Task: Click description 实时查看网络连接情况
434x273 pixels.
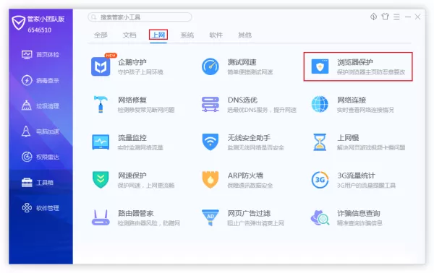Action: pos(365,110)
